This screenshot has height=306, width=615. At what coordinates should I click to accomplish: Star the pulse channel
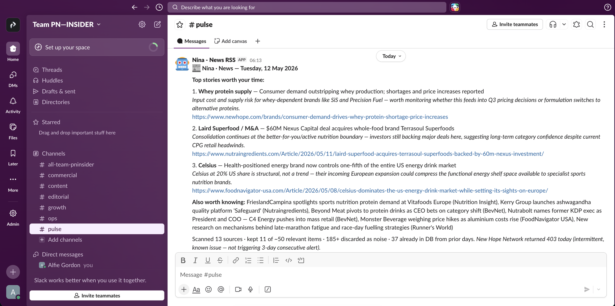180,24
